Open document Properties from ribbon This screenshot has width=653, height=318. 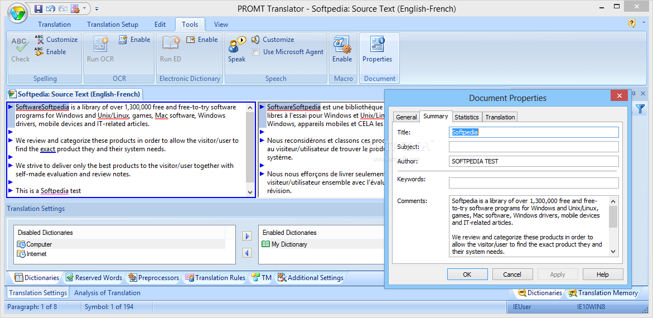click(x=378, y=50)
